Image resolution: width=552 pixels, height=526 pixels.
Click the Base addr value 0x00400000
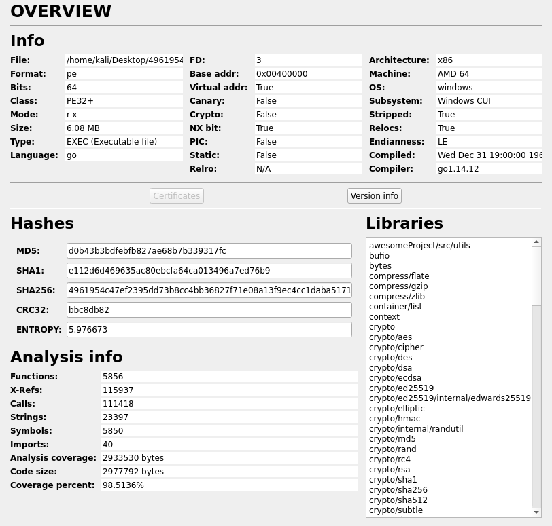tap(308, 74)
